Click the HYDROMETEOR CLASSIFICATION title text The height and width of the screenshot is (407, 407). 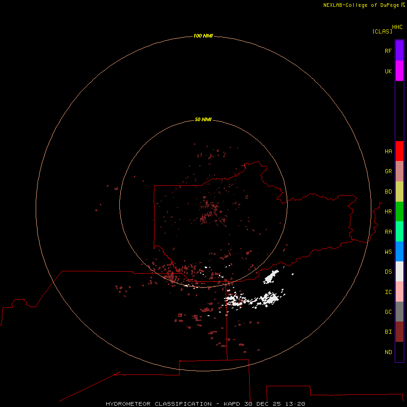tap(159, 404)
